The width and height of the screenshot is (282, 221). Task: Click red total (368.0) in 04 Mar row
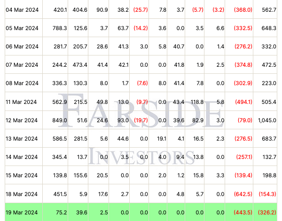pyautogui.click(x=243, y=10)
